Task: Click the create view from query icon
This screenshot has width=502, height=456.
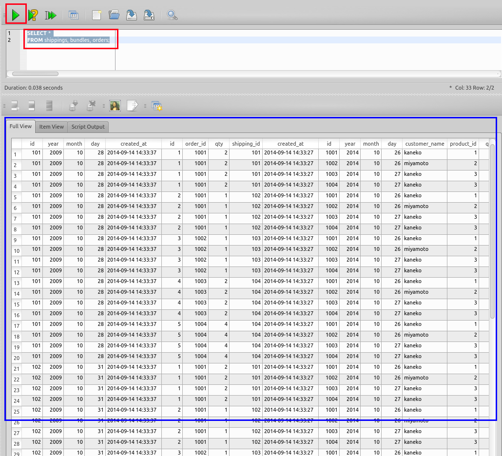Action: click(x=156, y=106)
